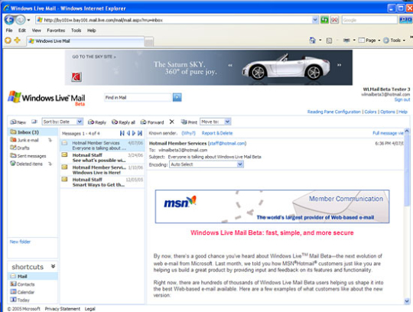Select the Inbox (3) folder
Image resolution: width=413 pixels, height=312 pixels.
33,132
